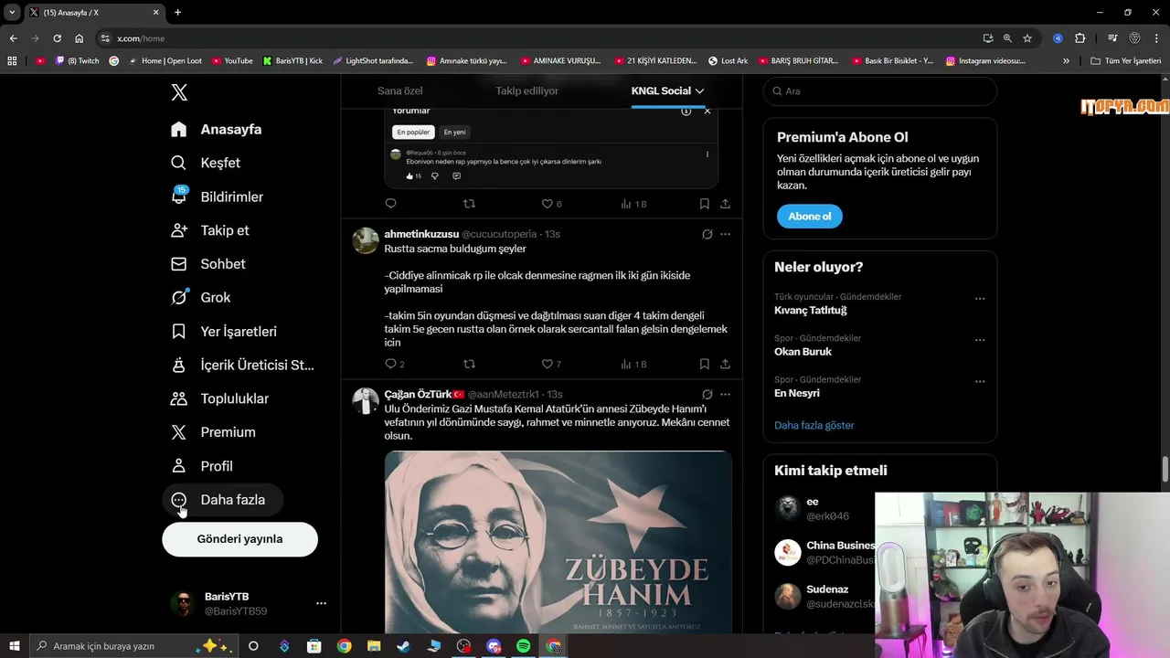Open KNGL Social list dropdown
This screenshot has height=658, width=1170.
(667, 90)
